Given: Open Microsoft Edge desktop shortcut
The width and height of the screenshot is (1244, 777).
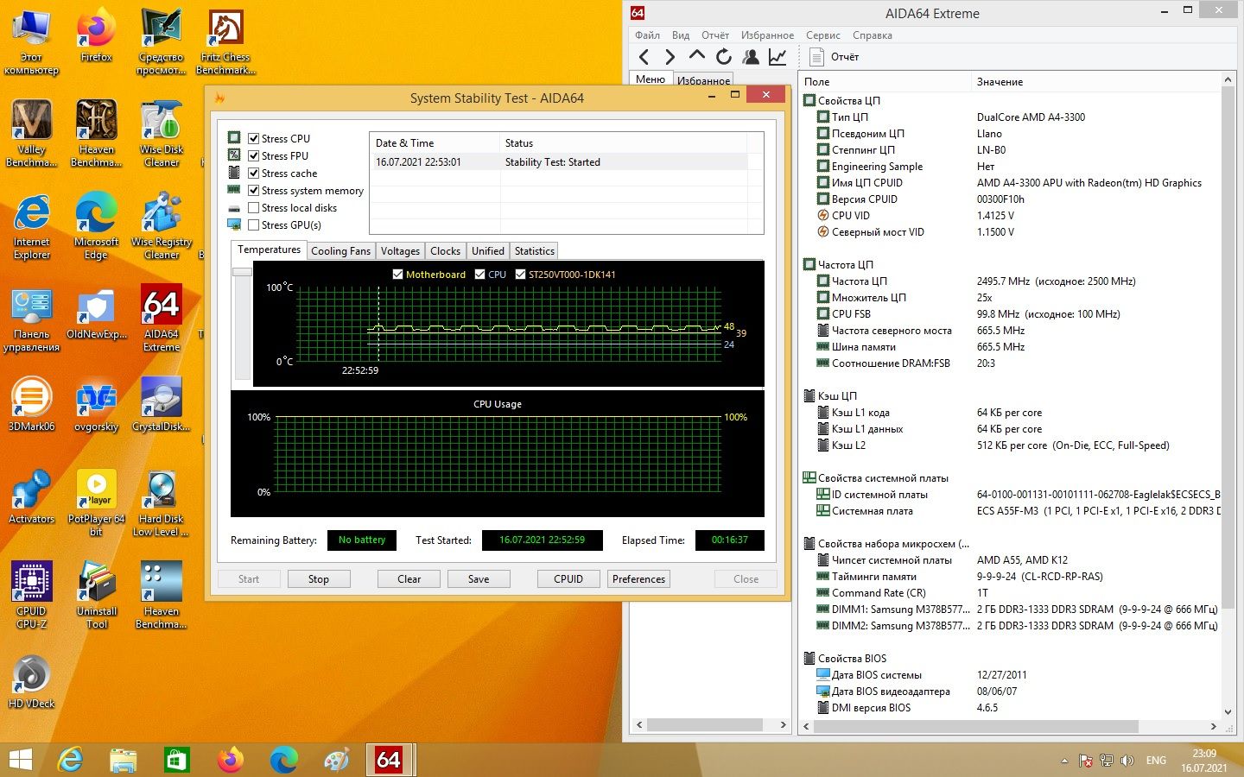Looking at the screenshot, I should coord(96,225).
